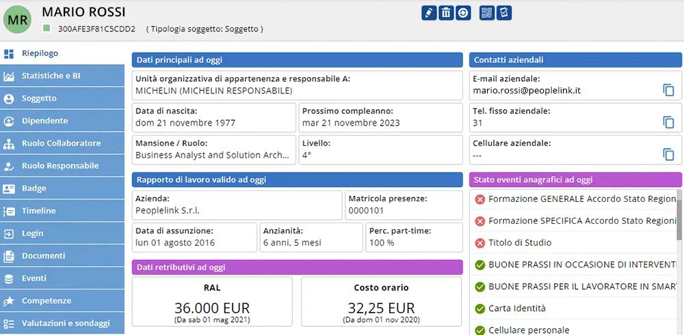This screenshot has height=335, width=684.
Task: Click the green status square under name
Action: [47, 29]
